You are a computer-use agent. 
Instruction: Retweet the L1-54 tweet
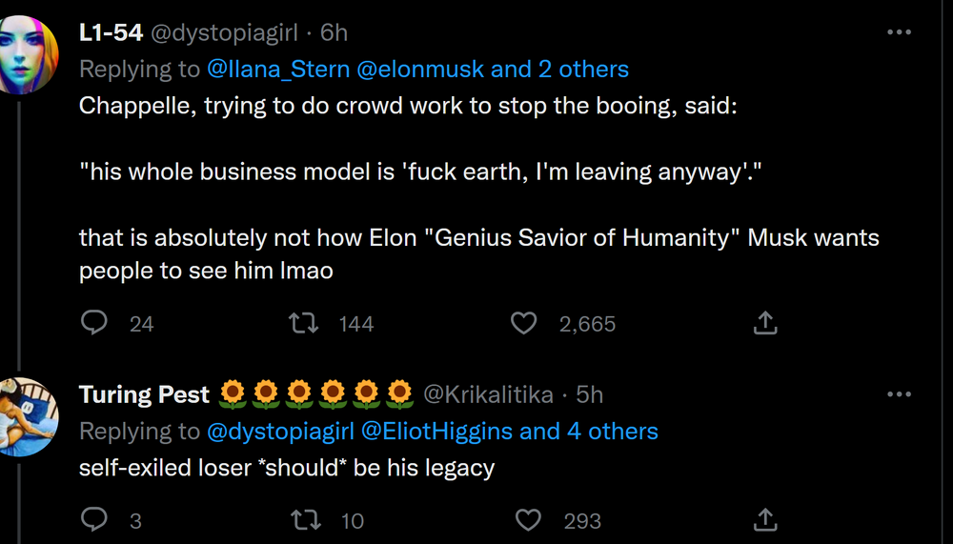tap(303, 324)
